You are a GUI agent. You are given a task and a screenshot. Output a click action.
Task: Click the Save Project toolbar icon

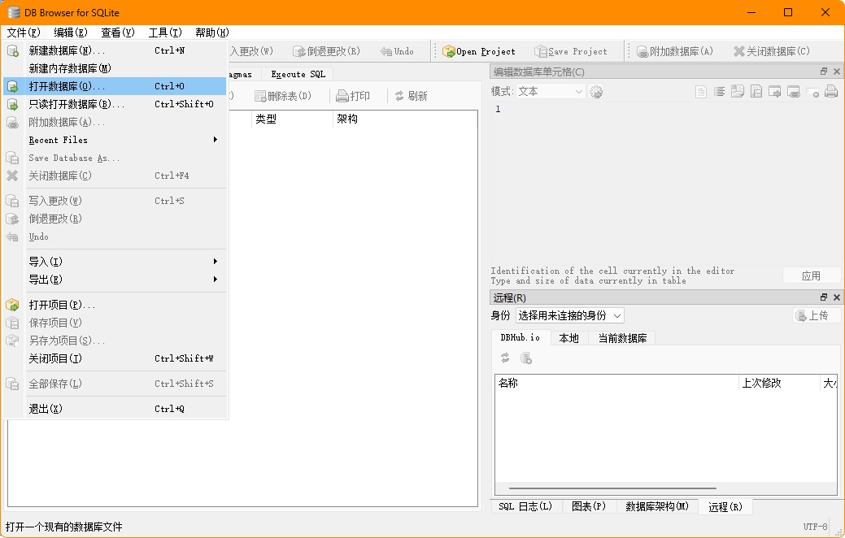(x=541, y=51)
